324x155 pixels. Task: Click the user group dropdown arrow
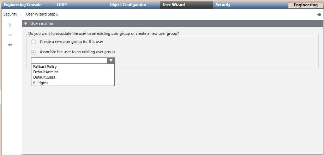pyautogui.click(x=111, y=61)
